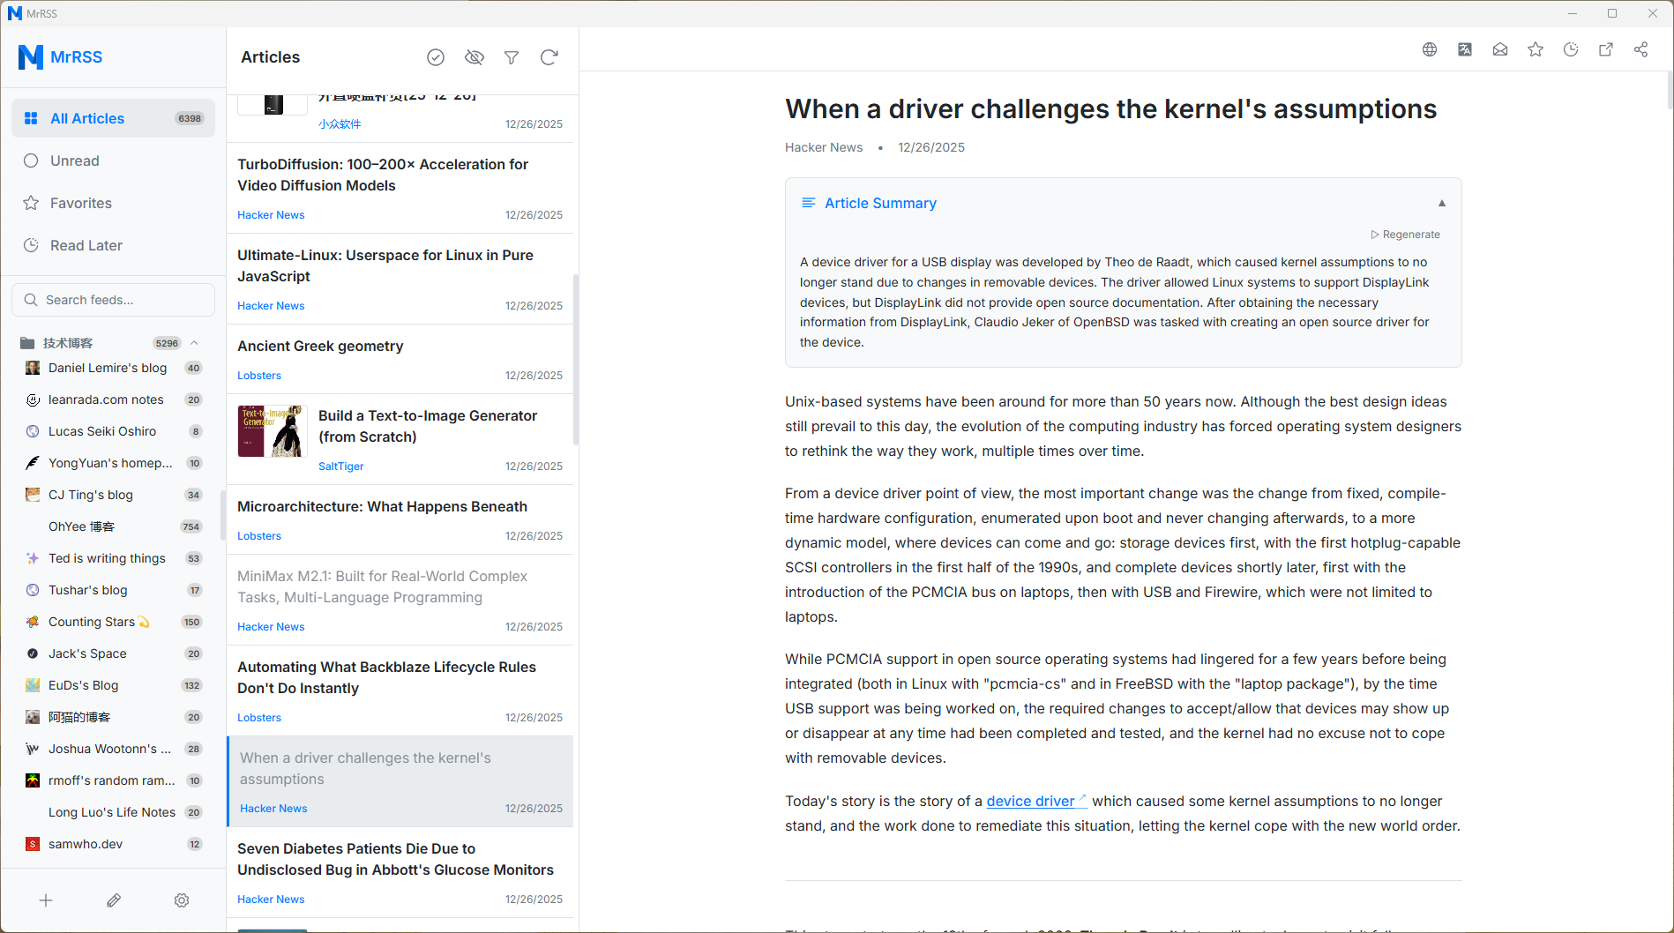Toggle hide read articles eye icon
Screen dimensions: 1674x933
pyautogui.click(x=475, y=57)
